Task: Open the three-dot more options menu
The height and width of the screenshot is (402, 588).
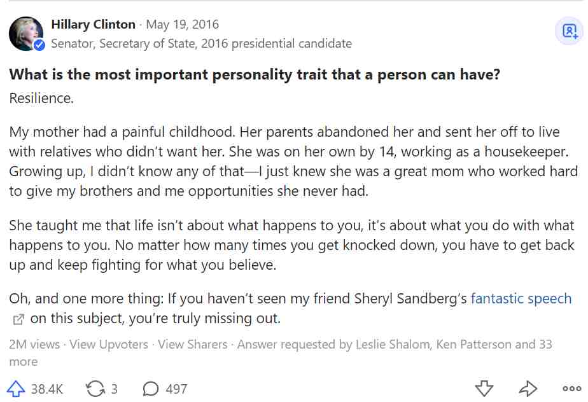Action: [572, 389]
